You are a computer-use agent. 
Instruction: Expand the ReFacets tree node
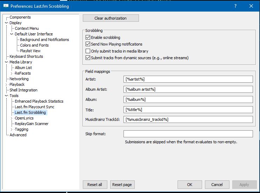12,73
